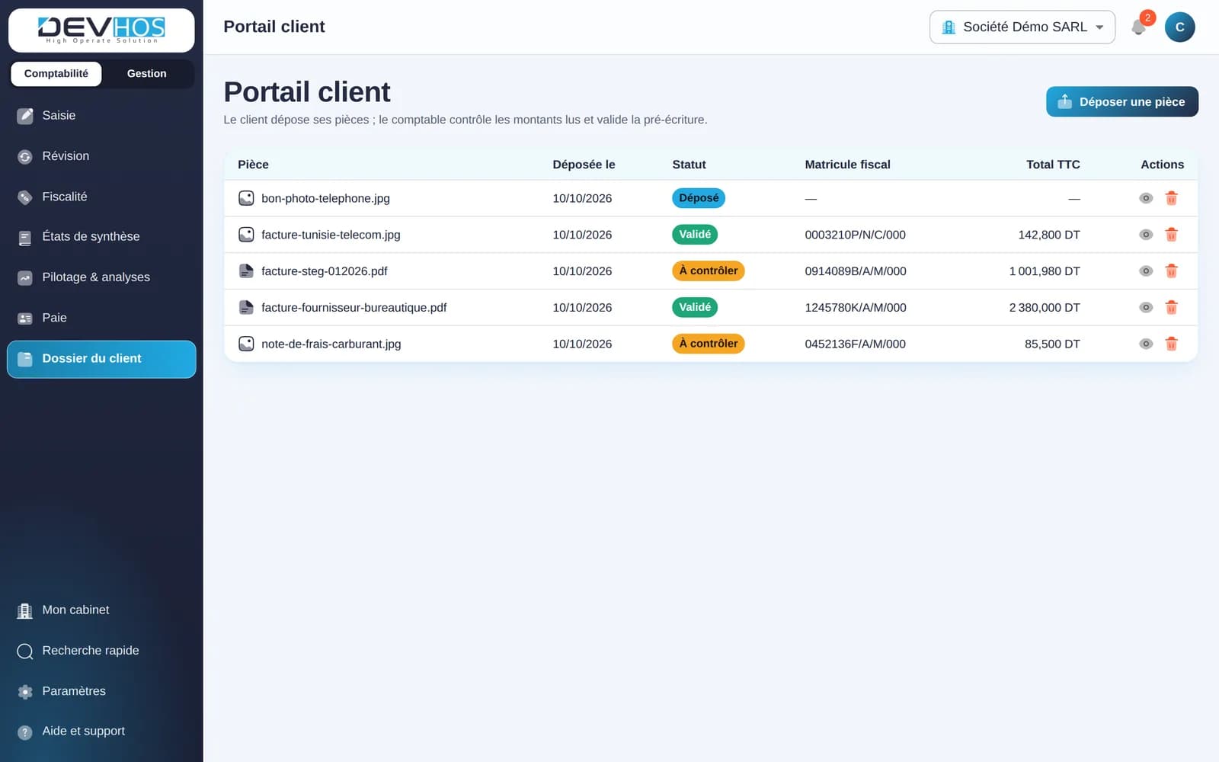Screen dimensions: 1219x762
Task: Open Dossier du client section
Action: pyautogui.click(x=101, y=359)
